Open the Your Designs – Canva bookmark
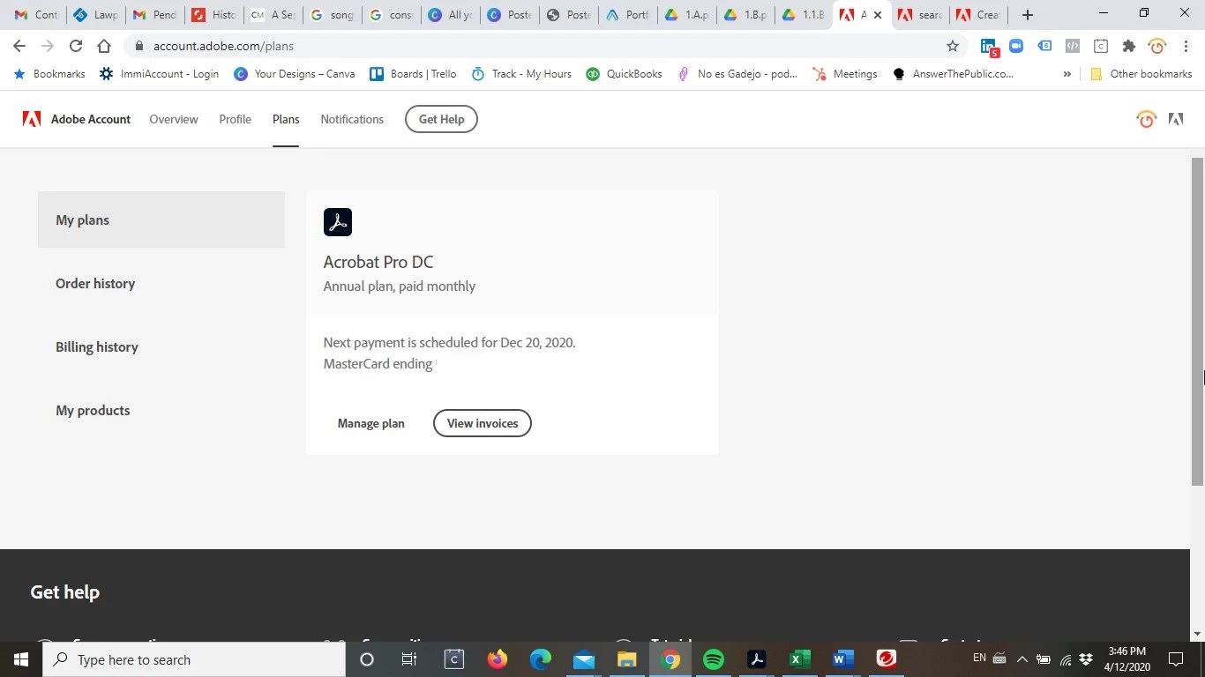 click(294, 74)
